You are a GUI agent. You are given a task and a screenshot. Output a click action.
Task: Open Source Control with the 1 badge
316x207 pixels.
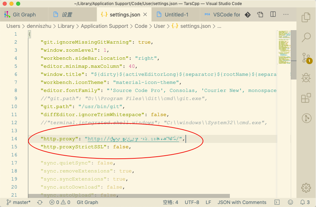click(307, 58)
